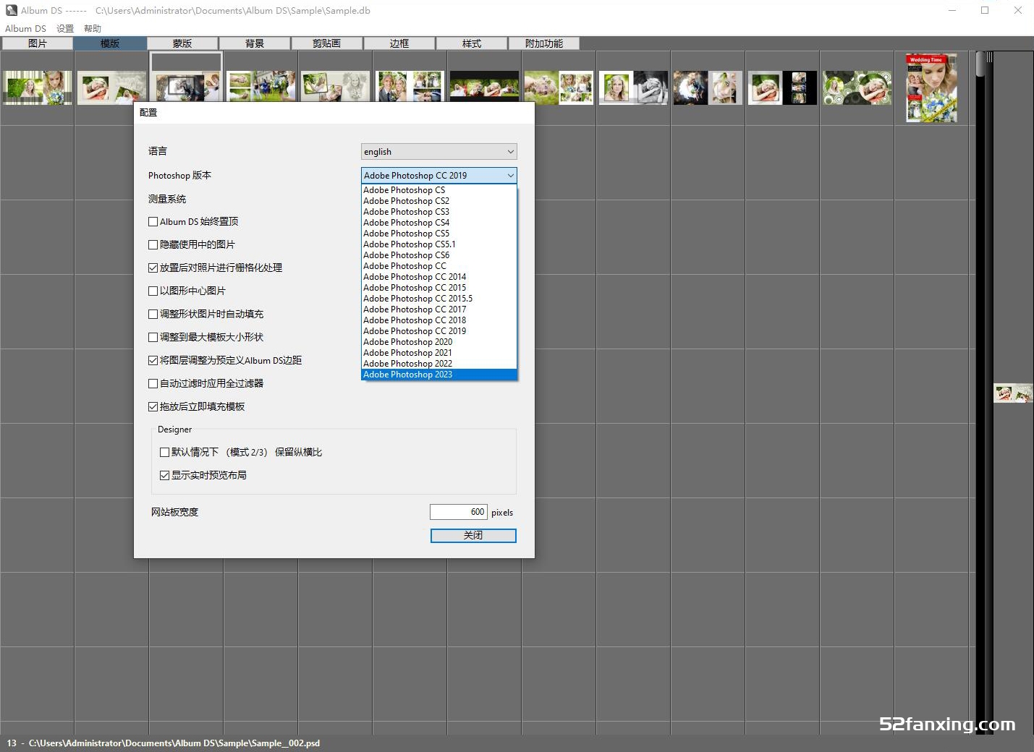Image resolution: width=1034 pixels, height=752 pixels.
Task: Select template thumbnail under 附加功能 tab
Action: tap(559, 87)
